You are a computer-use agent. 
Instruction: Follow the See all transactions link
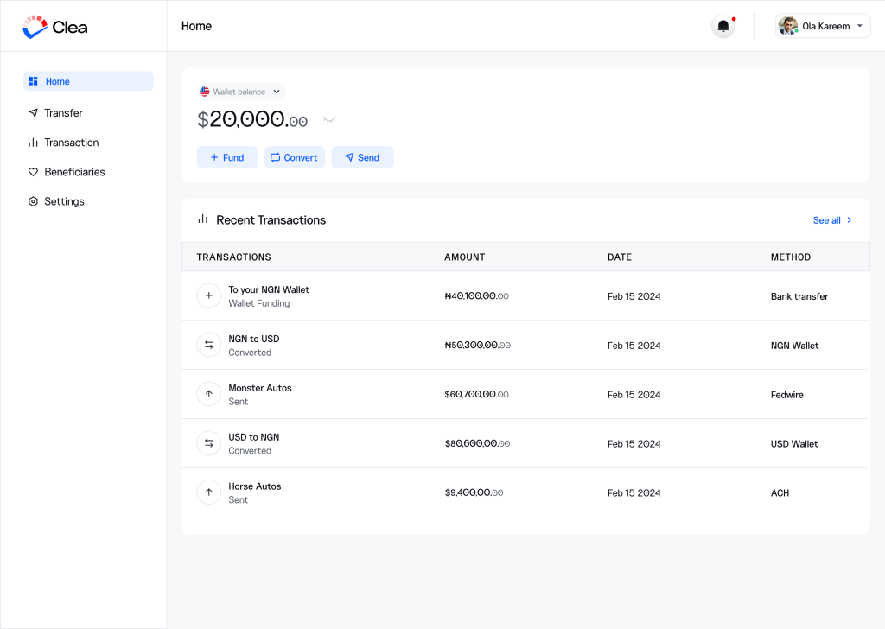832,220
